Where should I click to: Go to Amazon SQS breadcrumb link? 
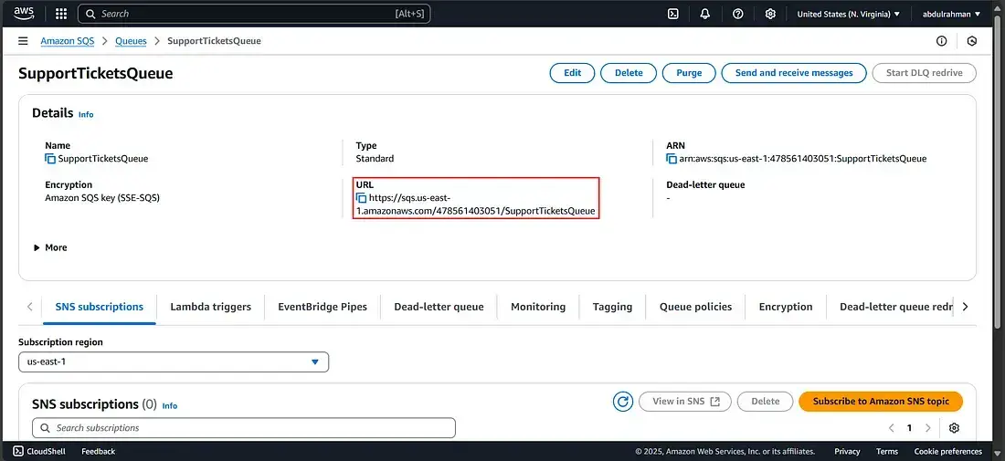coord(68,41)
